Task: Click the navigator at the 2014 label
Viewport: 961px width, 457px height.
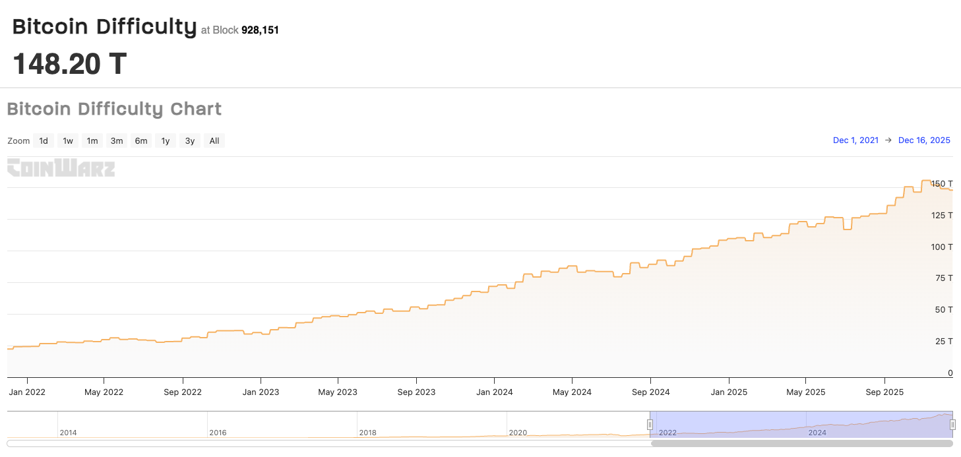Action: (68, 433)
